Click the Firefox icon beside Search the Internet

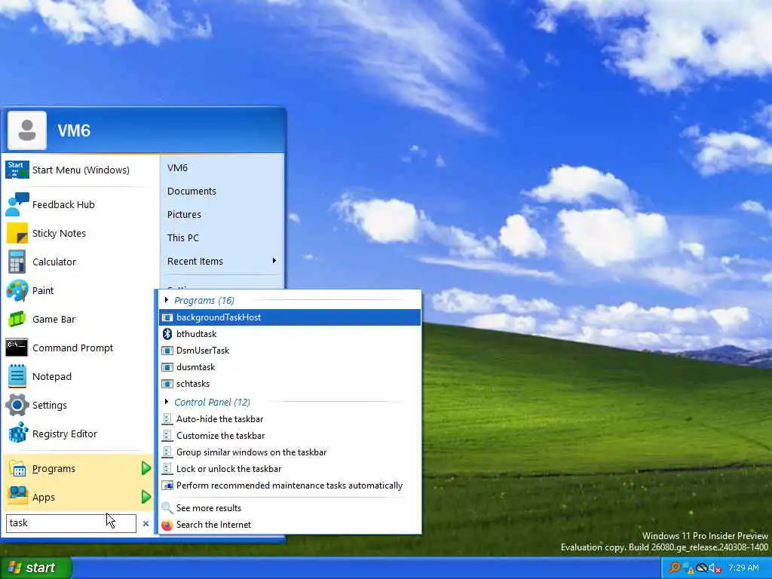[167, 525]
